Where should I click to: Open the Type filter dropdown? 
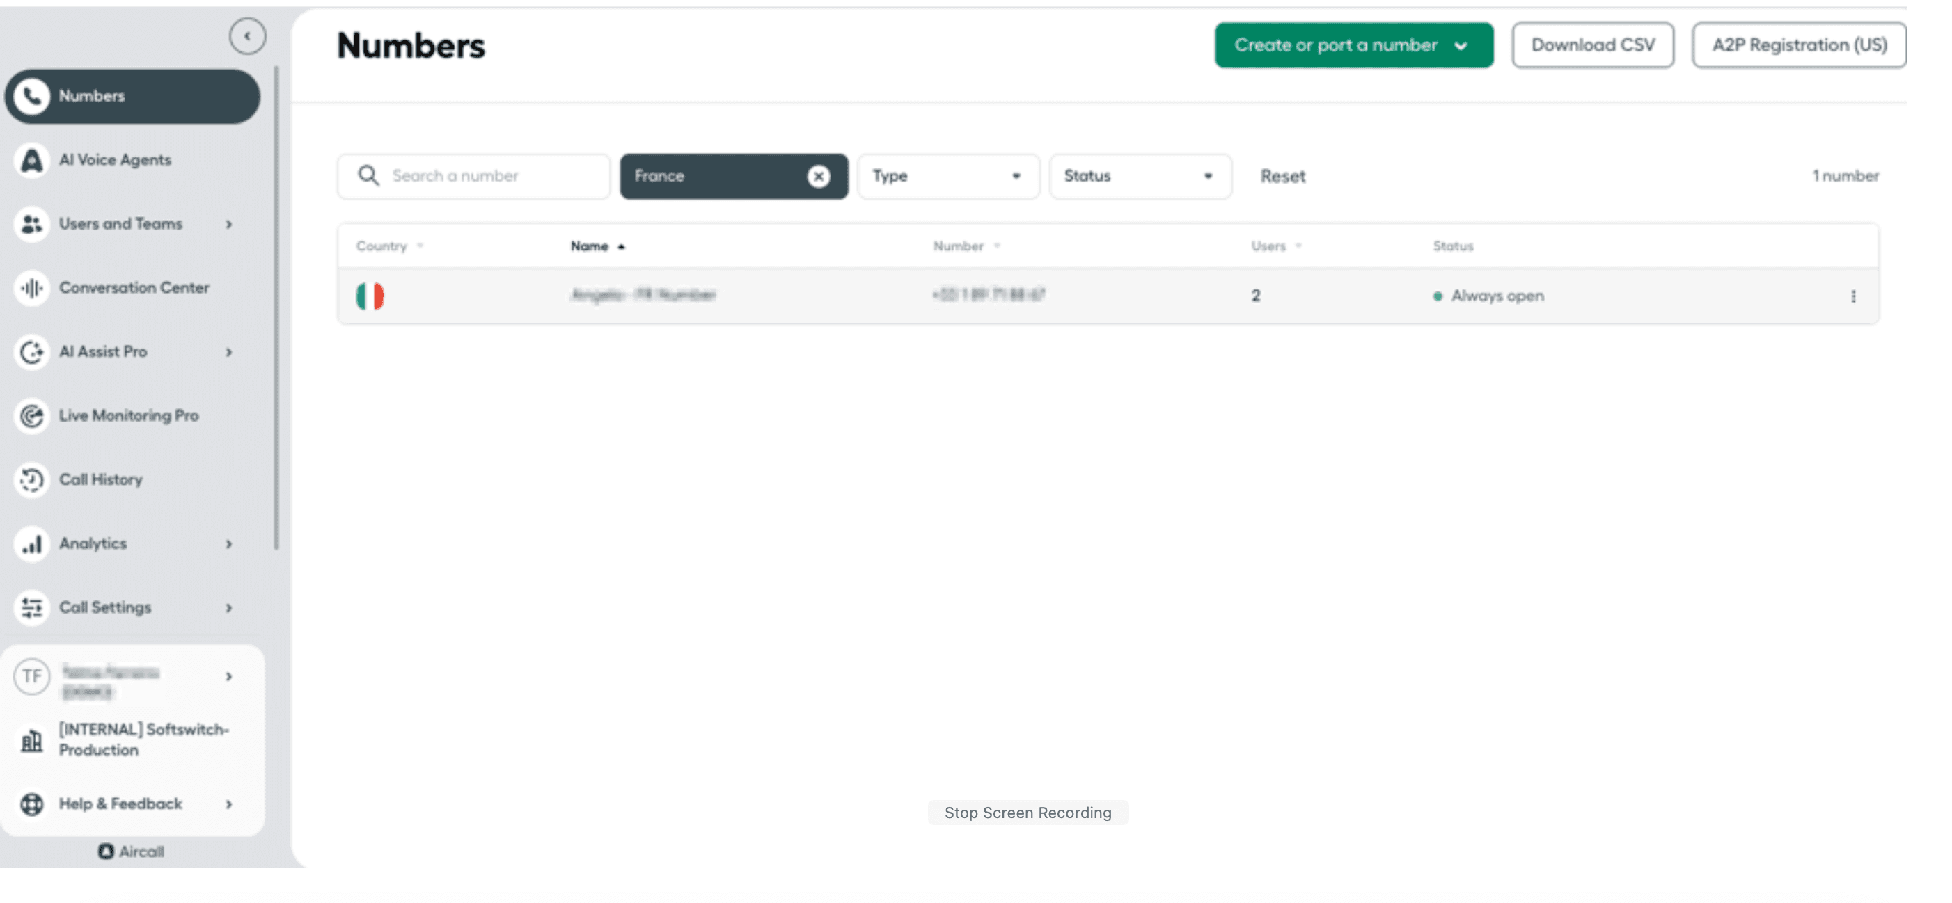(x=947, y=177)
